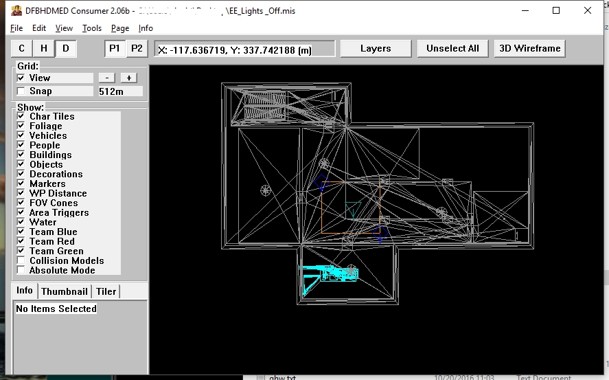Toggle Markers visibility

(x=21, y=183)
